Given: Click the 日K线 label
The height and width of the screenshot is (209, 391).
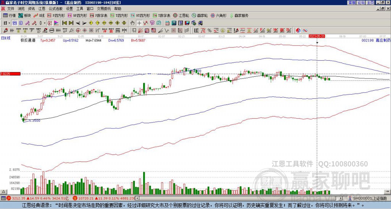Looking at the screenshot, I should (x=5, y=38).
